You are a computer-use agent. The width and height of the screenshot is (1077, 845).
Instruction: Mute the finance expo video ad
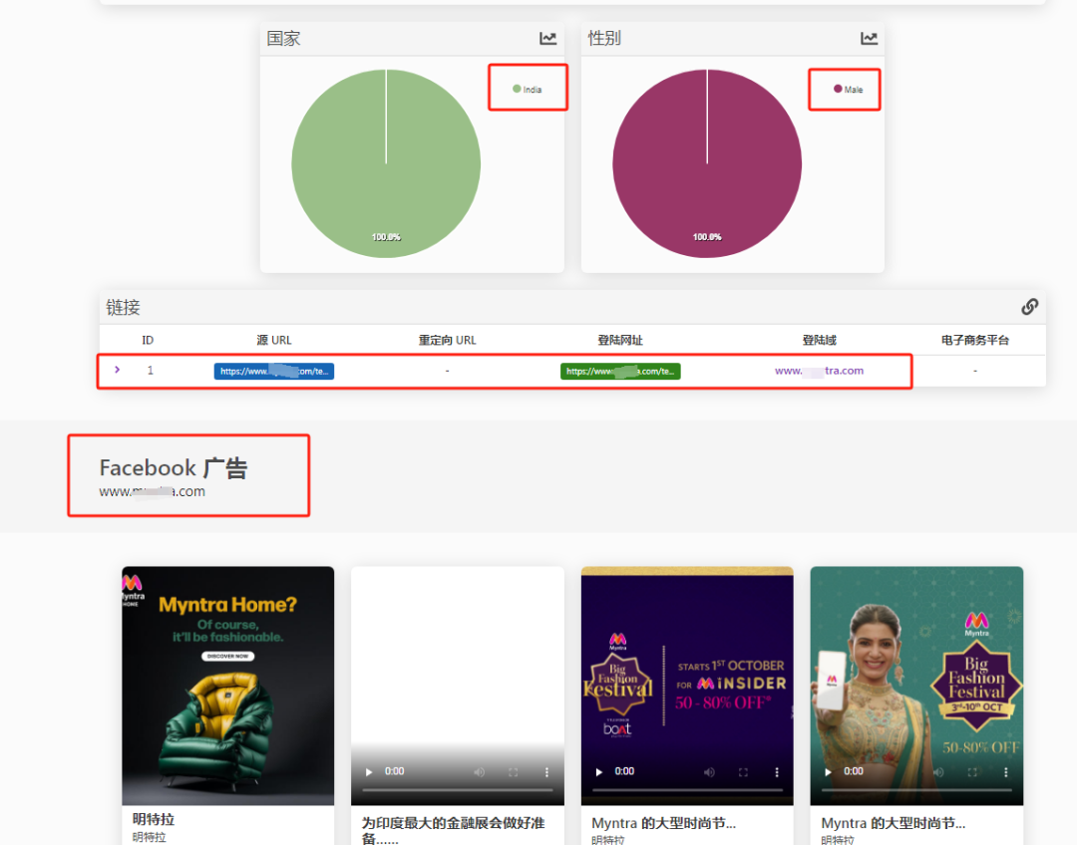tap(479, 771)
